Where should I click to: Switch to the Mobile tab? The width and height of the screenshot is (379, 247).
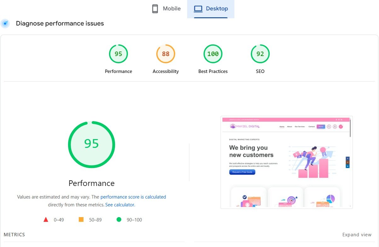(166, 8)
